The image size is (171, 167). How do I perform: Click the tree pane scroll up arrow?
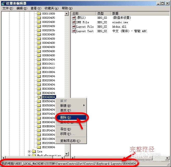[67, 14]
